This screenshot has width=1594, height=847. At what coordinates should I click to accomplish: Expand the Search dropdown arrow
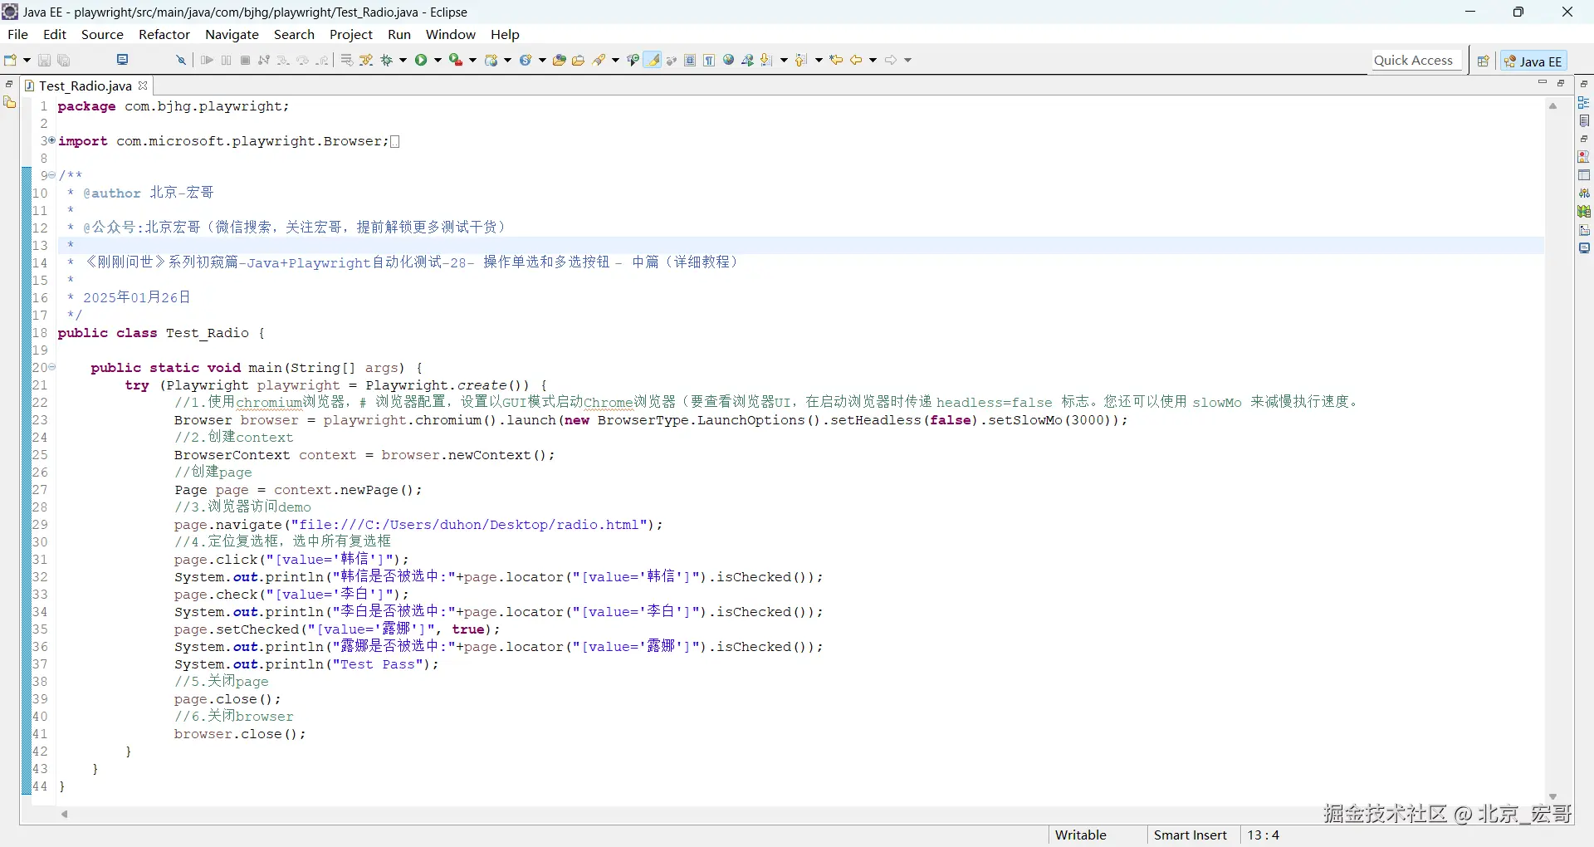click(615, 60)
